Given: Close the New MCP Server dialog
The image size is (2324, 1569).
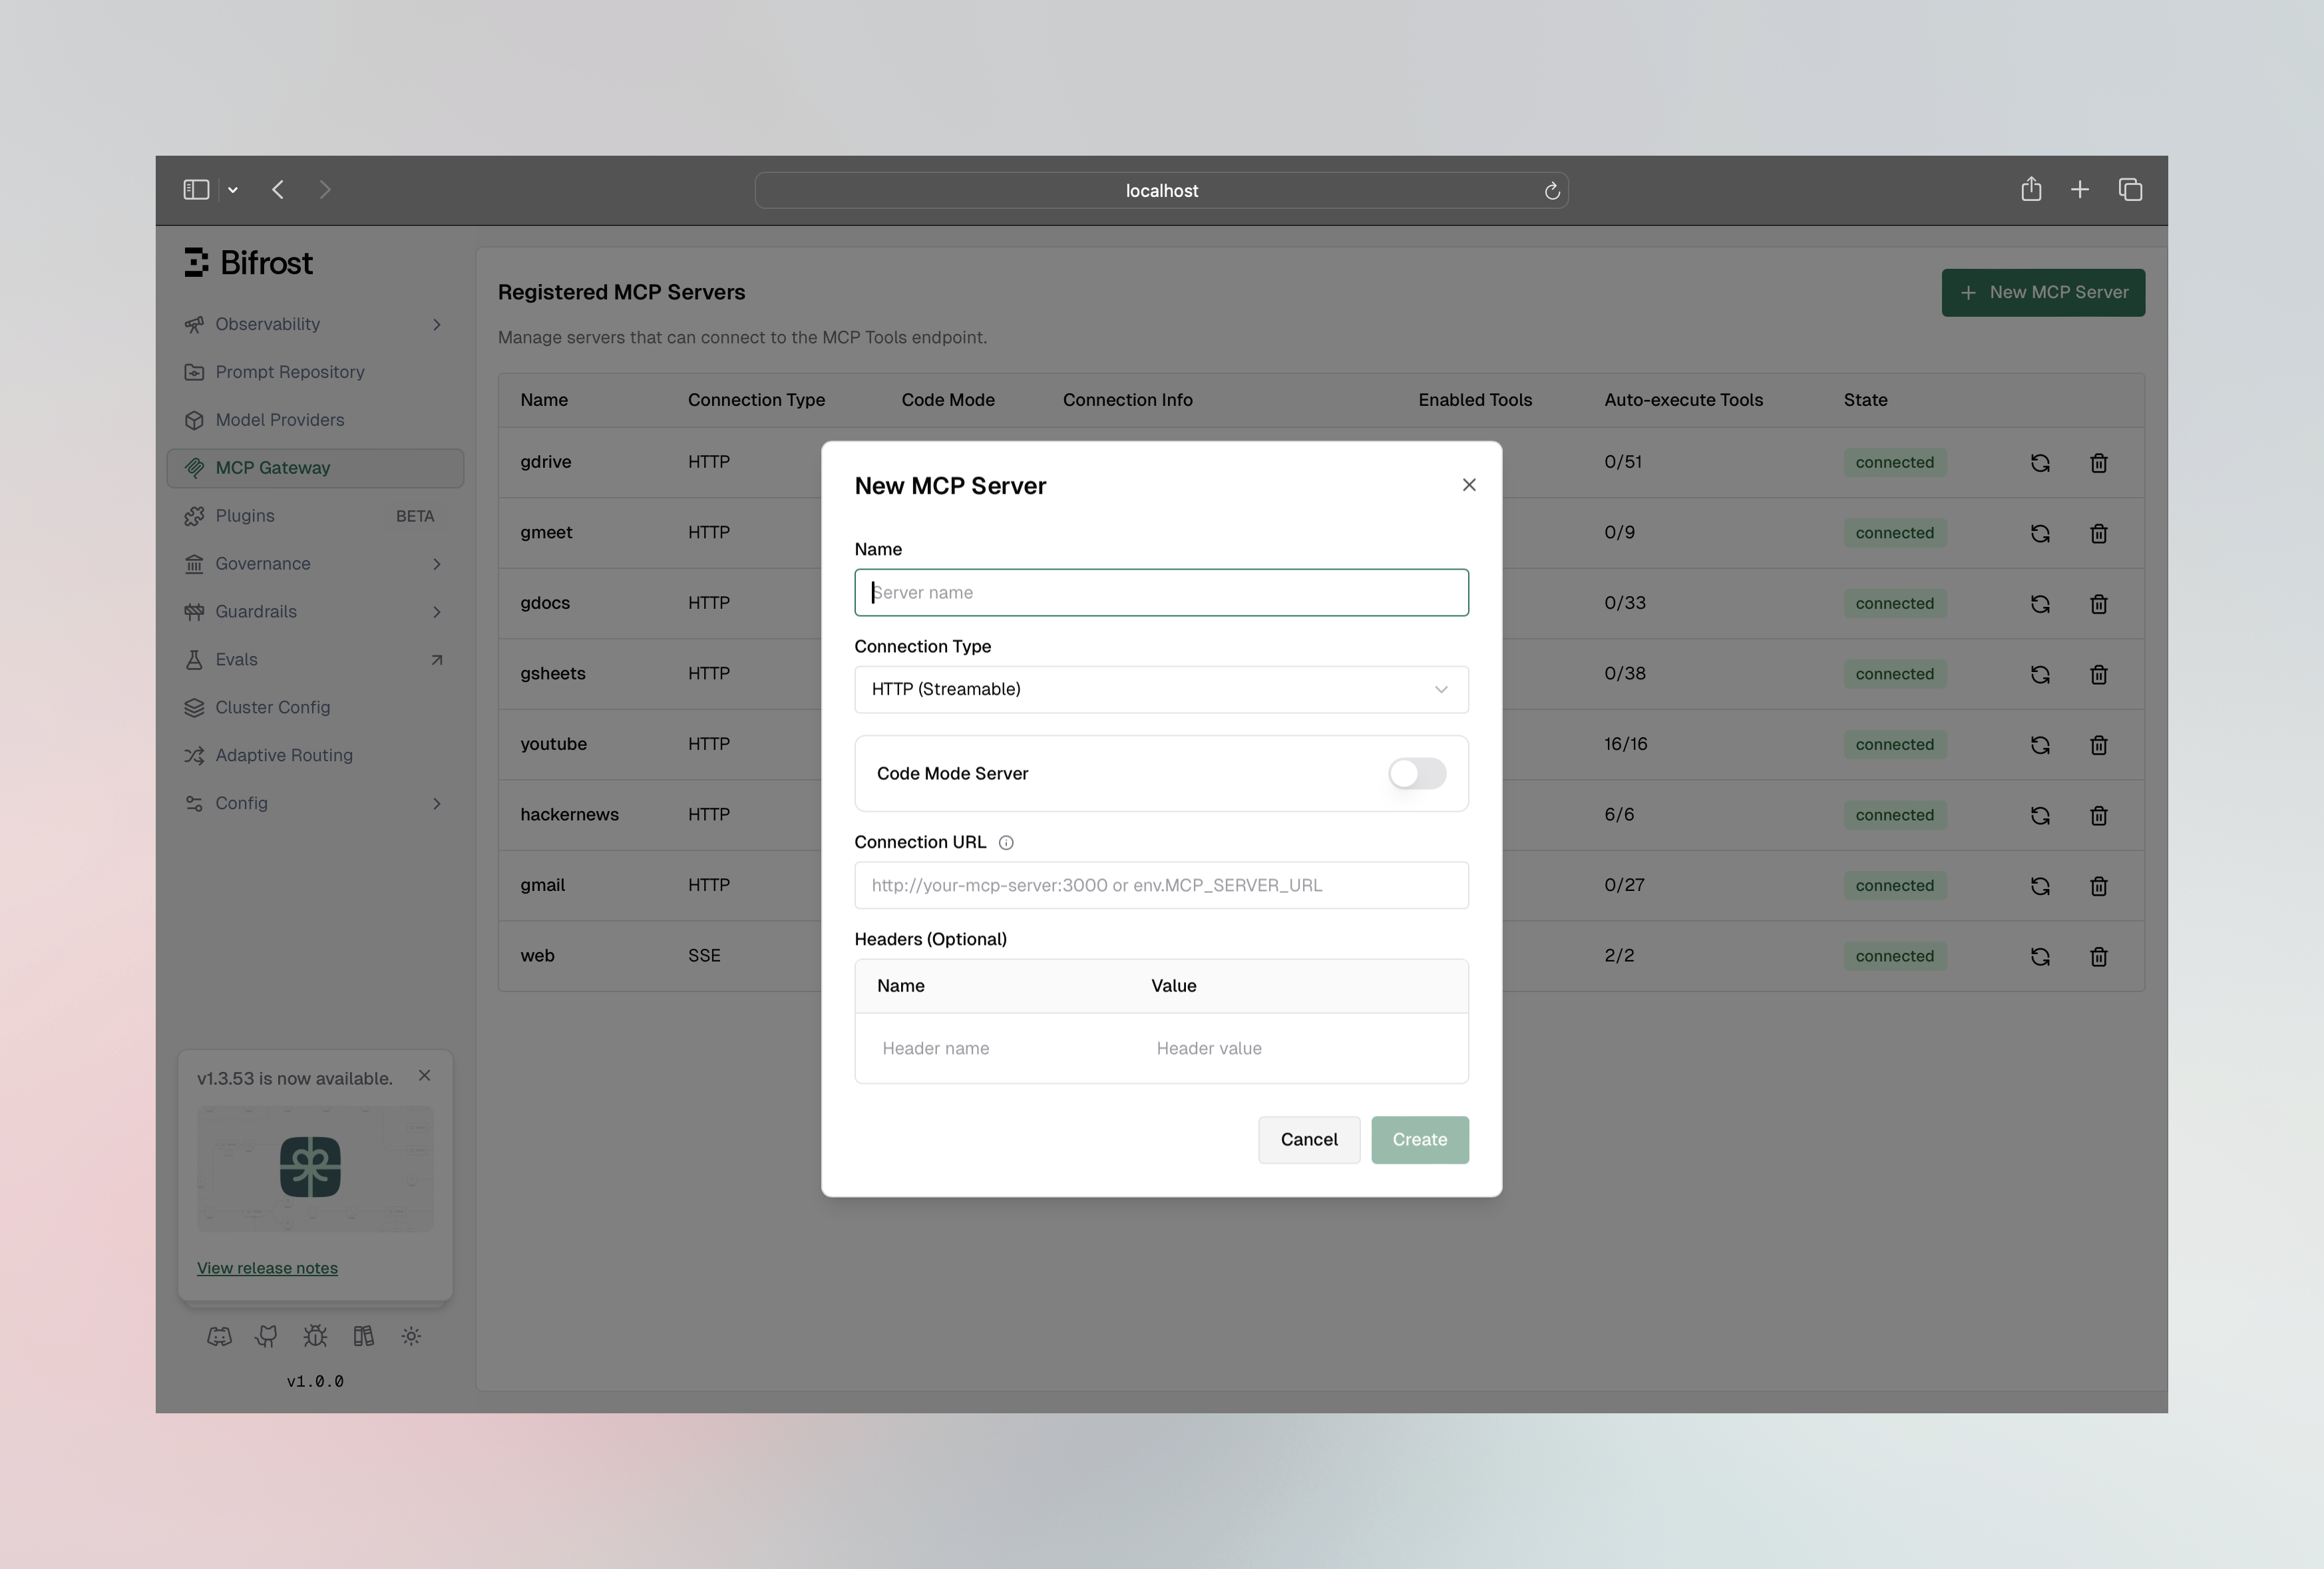Looking at the screenshot, I should 1469,484.
